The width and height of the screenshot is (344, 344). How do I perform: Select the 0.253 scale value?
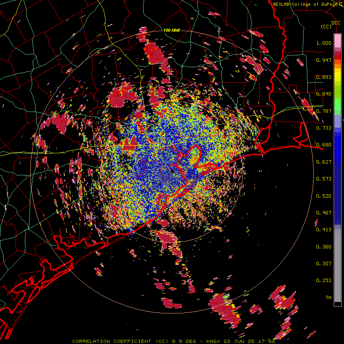pyautogui.click(x=324, y=281)
